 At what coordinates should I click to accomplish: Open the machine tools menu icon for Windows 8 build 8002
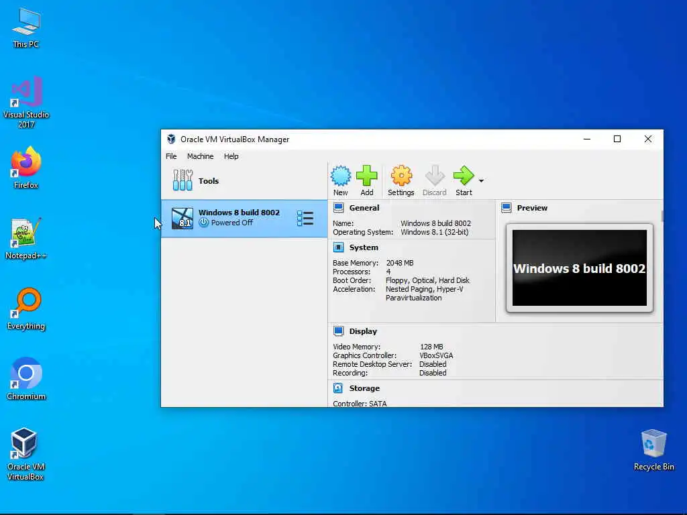(305, 218)
